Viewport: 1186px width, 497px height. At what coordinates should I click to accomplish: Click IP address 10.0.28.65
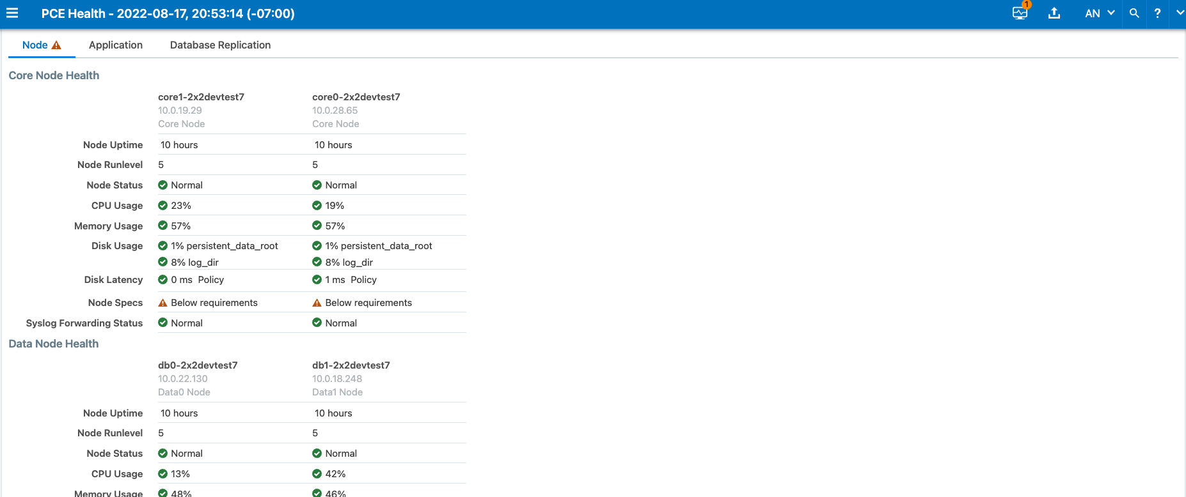[x=335, y=111]
